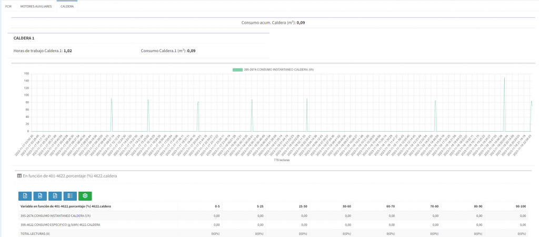Click the TOTAL LECTURAS (0) row label
This screenshot has height=237, width=539.
(x=35, y=233)
